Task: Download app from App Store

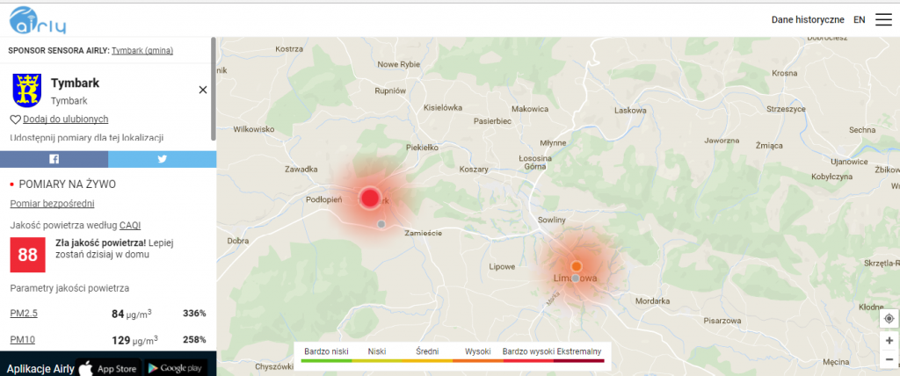Action: tap(109, 367)
